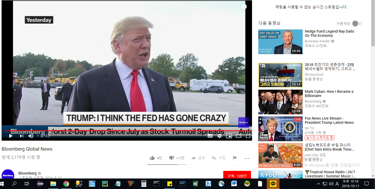Switch to the miniplayer

click(229, 136)
